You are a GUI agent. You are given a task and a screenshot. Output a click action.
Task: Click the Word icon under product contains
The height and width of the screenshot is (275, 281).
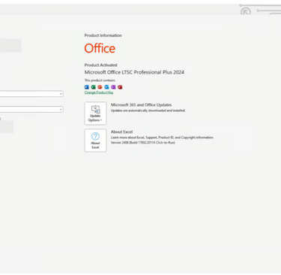pos(87,87)
